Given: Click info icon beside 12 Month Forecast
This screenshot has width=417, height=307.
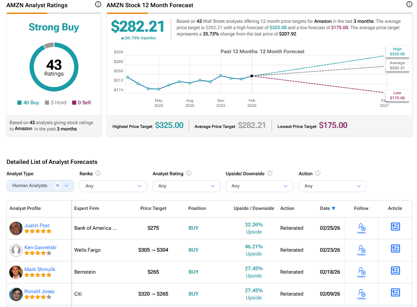Looking at the screenshot, I should (409, 5).
